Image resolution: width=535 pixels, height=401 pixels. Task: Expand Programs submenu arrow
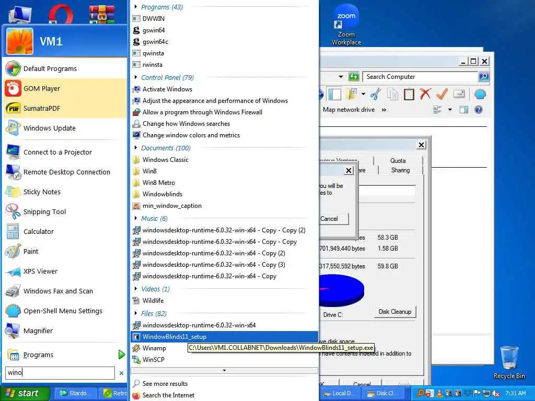pos(121,355)
